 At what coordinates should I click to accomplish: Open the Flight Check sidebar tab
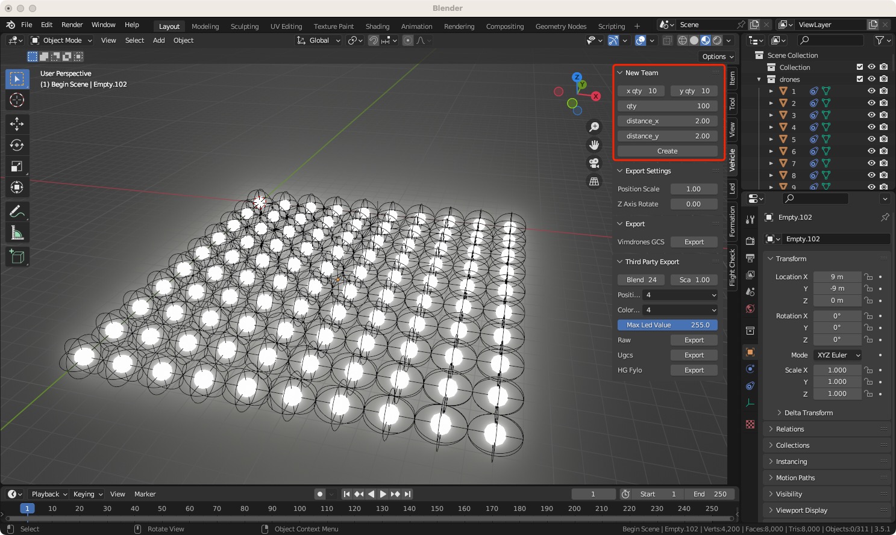tap(732, 267)
